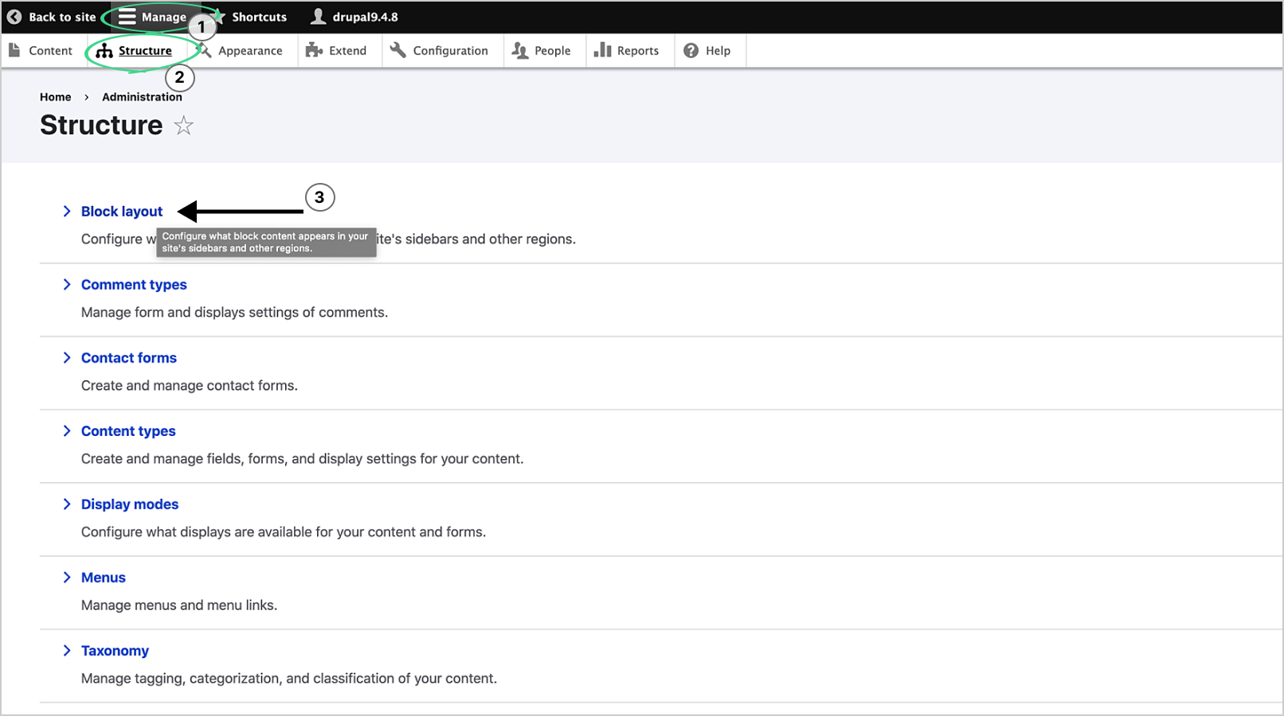Click the description about fields, forms, and display settings
This screenshot has width=1284, height=716.
[302, 458]
